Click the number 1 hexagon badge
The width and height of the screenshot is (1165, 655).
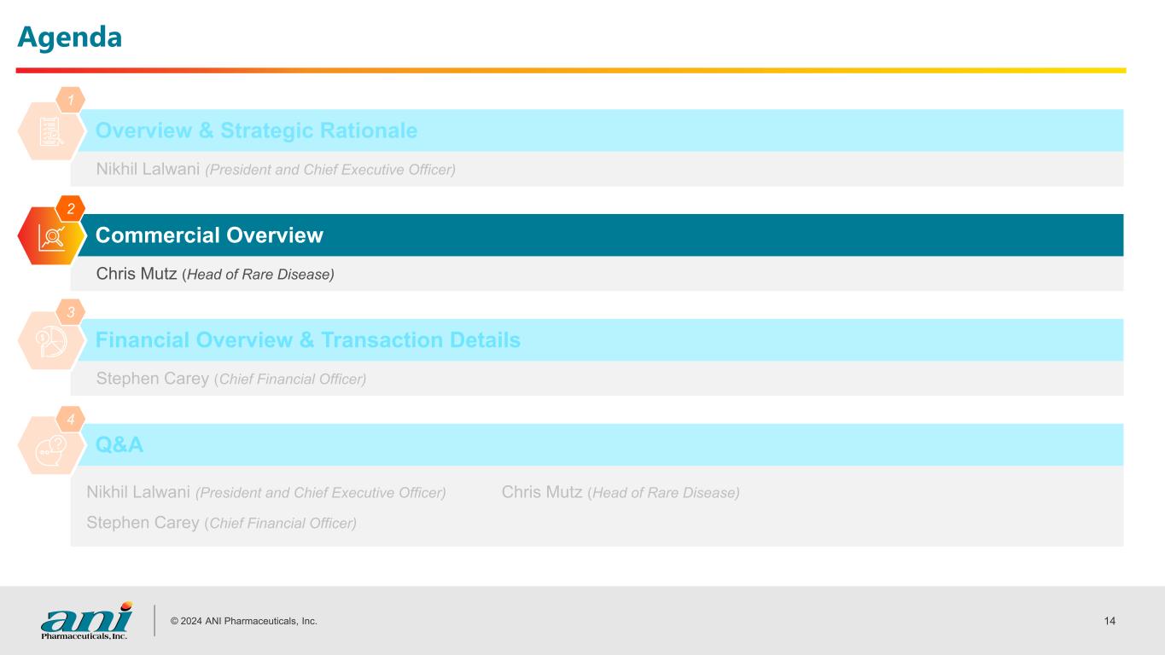coord(71,101)
